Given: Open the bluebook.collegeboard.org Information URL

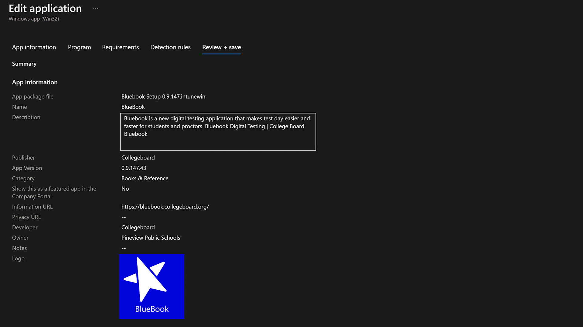Looking at the screenshot, I should 165,207.
